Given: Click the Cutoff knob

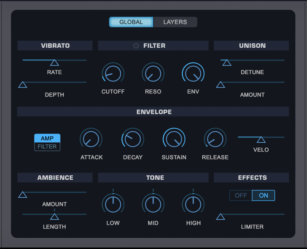Looking at the screenshot, I should [113, 74].
